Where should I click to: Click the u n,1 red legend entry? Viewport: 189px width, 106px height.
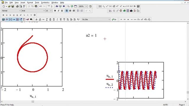[x=110, y=77]
